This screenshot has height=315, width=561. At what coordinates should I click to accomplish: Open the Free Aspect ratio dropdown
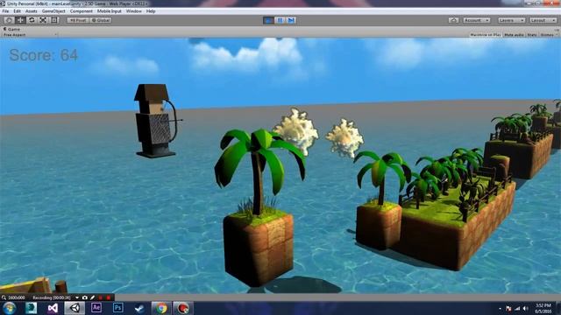(30, 35)
